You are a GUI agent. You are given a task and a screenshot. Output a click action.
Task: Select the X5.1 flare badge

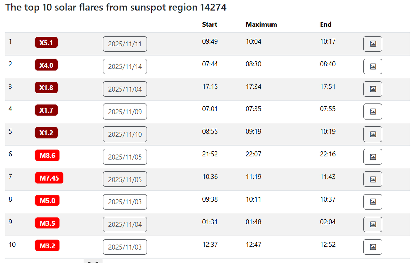[x=46, y=42]
